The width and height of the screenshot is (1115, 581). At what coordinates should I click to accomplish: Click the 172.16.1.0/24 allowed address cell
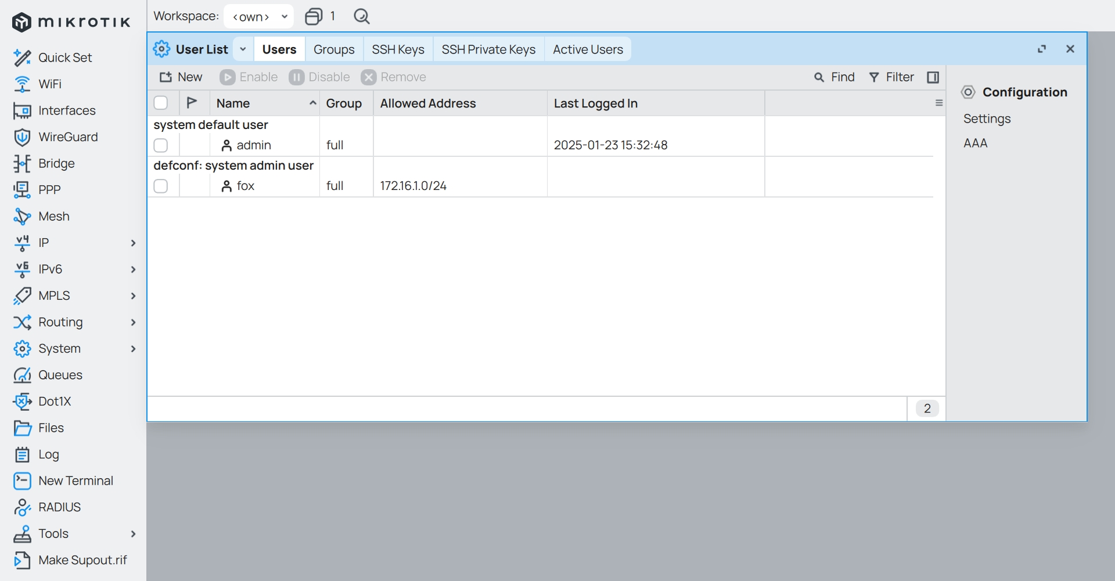[x=413, y=186]
